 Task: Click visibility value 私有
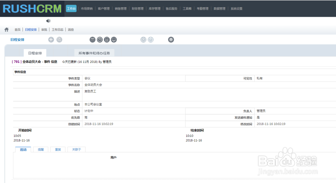(259, 78)
